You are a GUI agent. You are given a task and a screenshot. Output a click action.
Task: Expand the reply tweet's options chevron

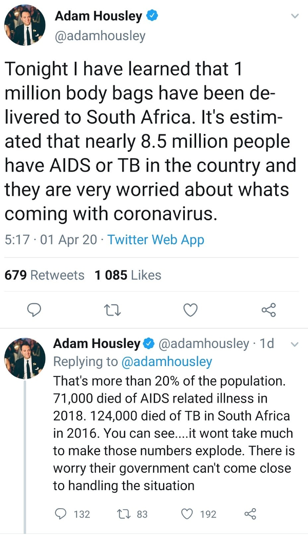(295, 344)
